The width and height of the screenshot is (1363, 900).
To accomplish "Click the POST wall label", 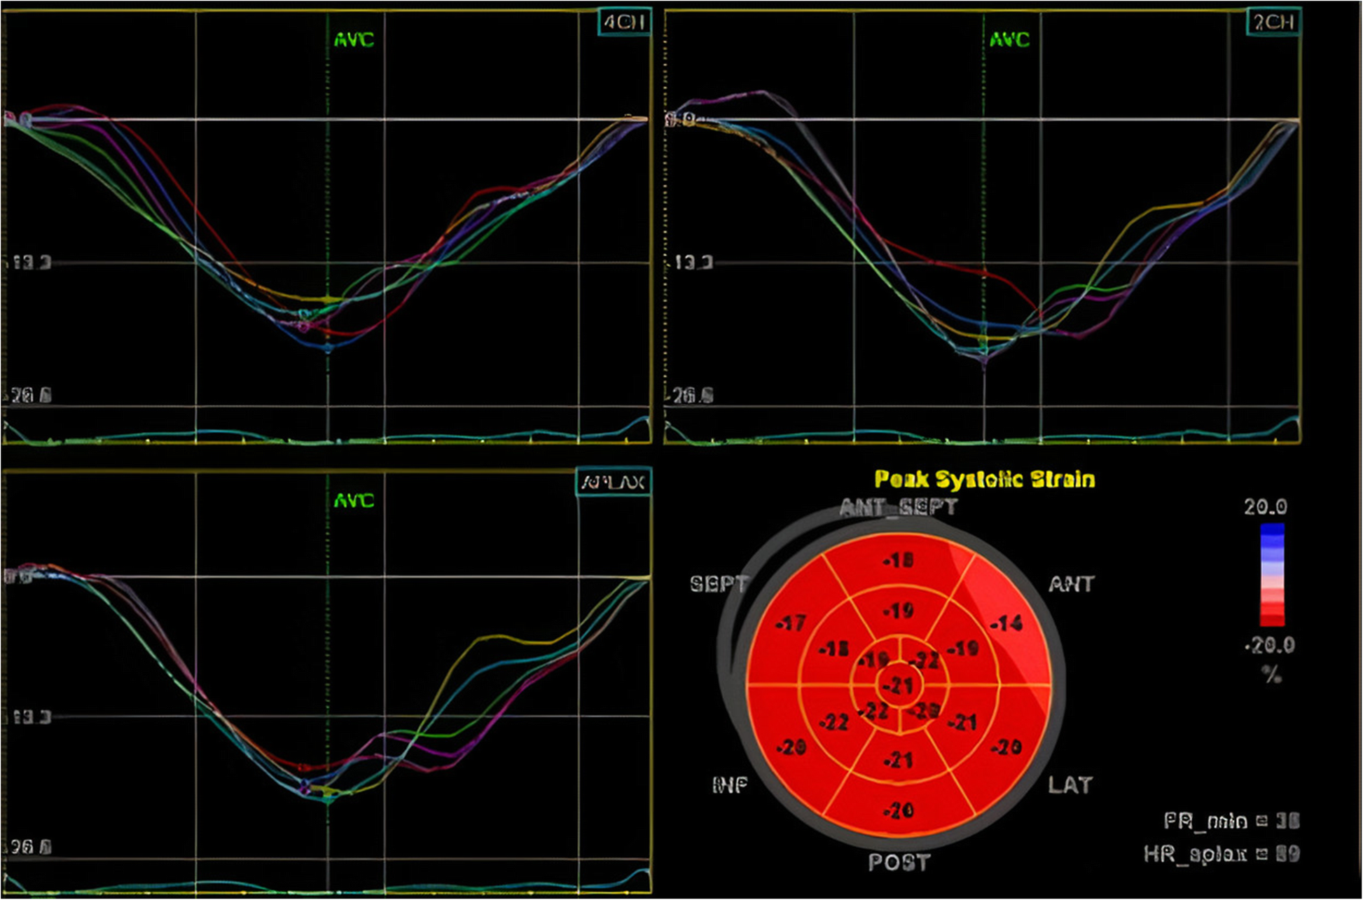I will (x=899, y=862).
